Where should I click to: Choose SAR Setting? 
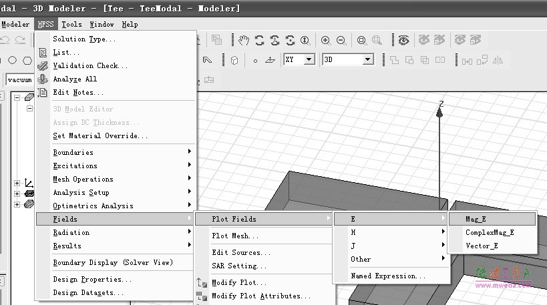click(263, 266)
